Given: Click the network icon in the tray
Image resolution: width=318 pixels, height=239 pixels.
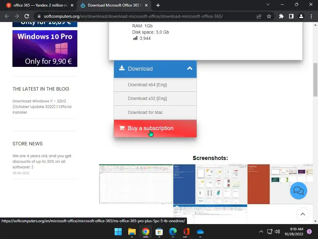Looking at the screenshot, I should [270, 232].
